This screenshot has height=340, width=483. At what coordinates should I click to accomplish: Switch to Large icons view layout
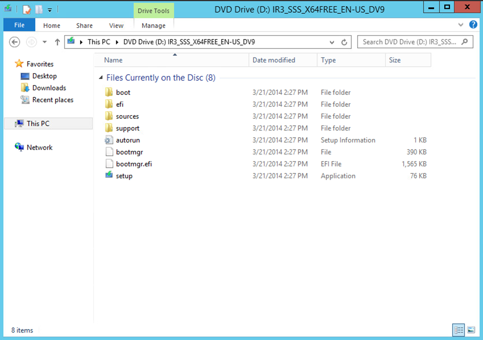tap(471, 330)
